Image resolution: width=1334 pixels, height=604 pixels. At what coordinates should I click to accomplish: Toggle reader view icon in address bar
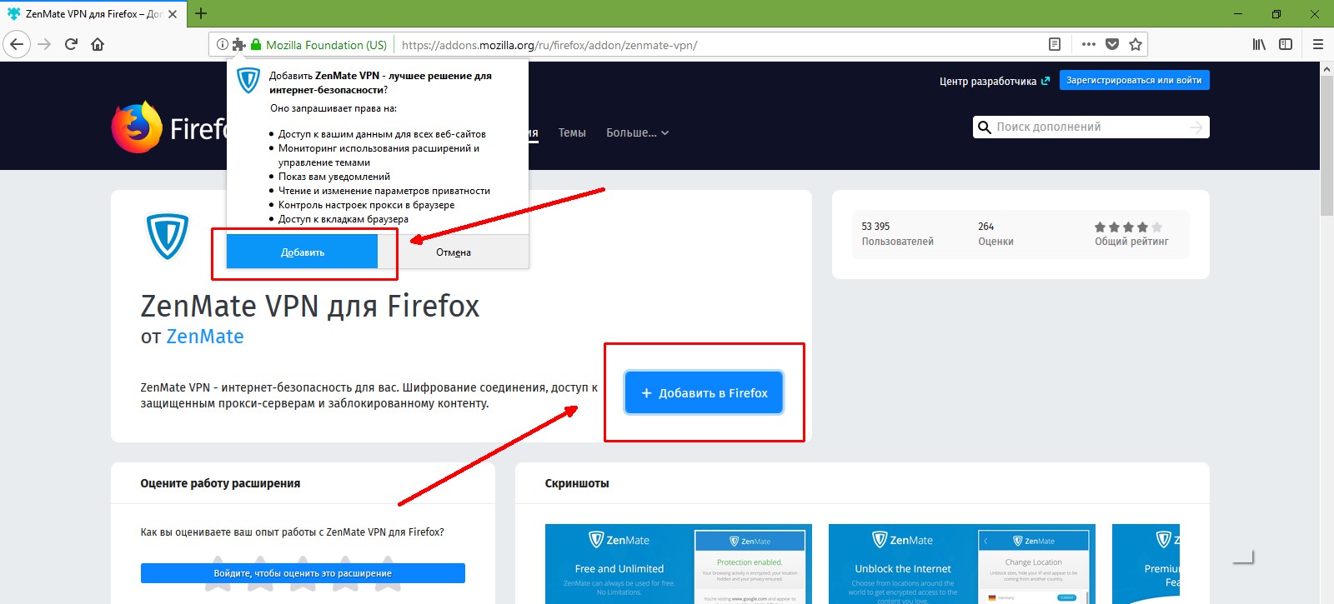[1055, 44]
